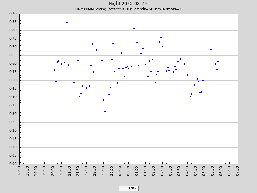The image size is (257, 193).
Task: Select the last data point near 05:50
Action: tap(218, 62)
